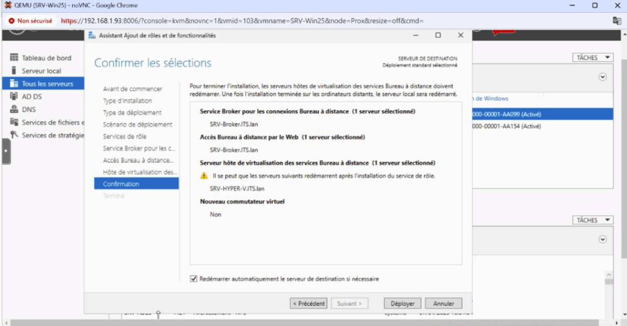Click the Confirmer les sélections heading
The image size is (627, 326).
152,63
